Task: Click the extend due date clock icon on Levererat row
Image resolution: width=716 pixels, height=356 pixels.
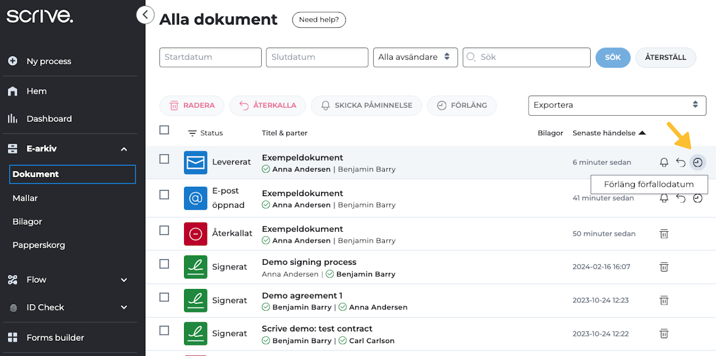Action: click(x=698, y=163)
